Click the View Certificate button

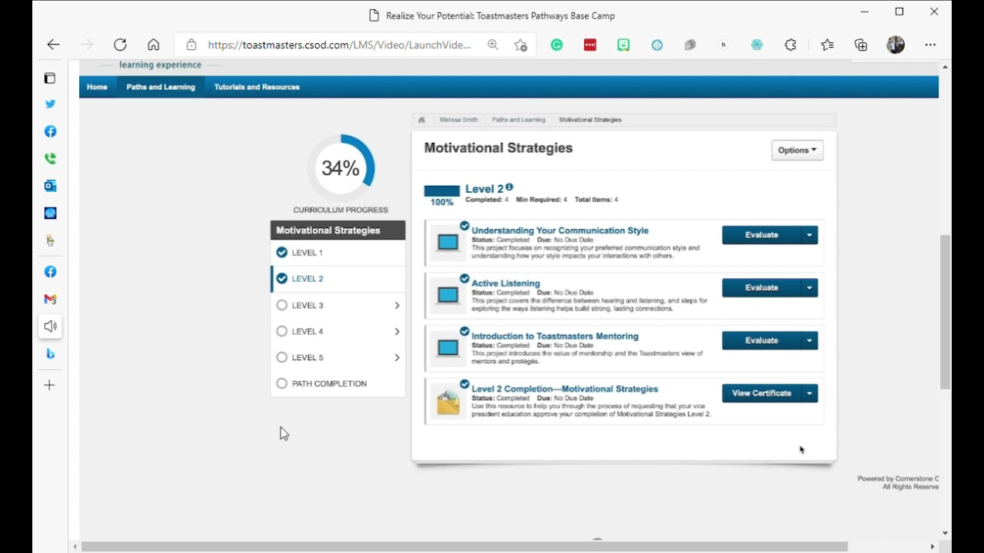pos(761,393)
